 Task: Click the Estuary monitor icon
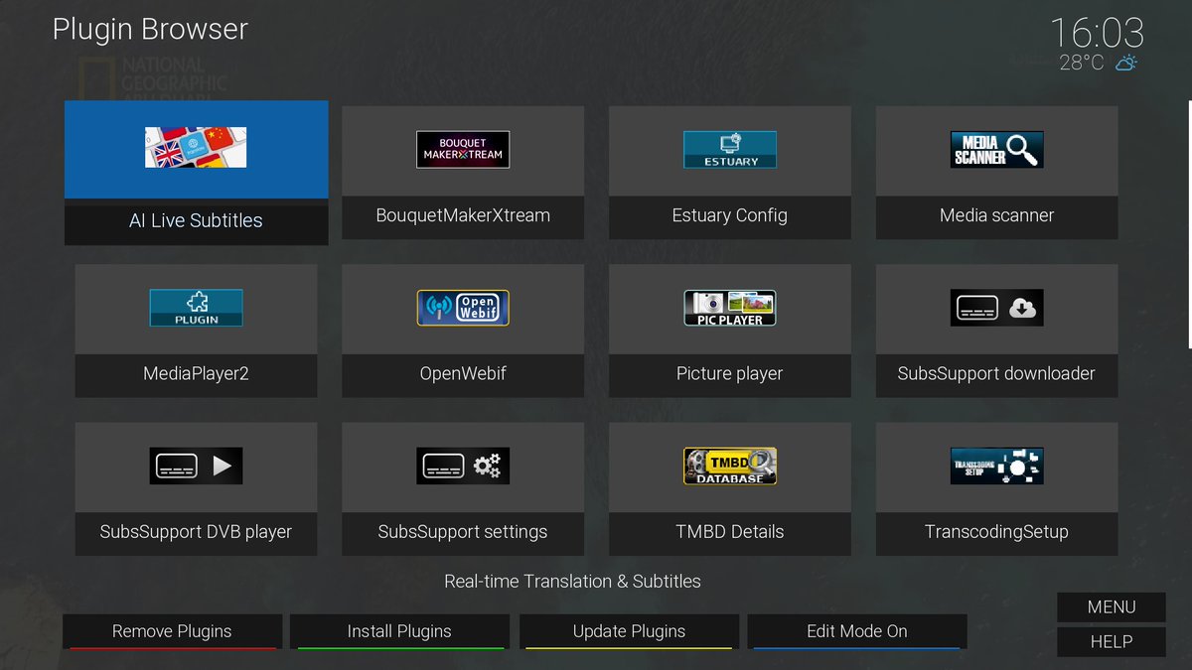click(x=730, y=149)
